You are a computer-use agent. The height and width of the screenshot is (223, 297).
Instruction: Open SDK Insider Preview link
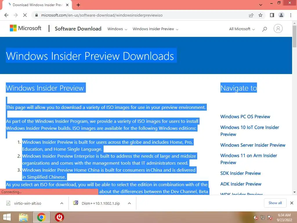point(240,173)
